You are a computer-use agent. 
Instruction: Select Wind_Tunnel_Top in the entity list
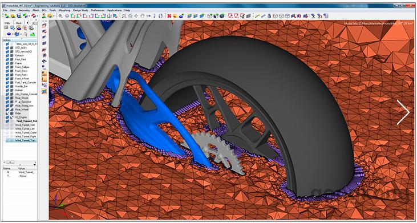[x=22, y=140]
